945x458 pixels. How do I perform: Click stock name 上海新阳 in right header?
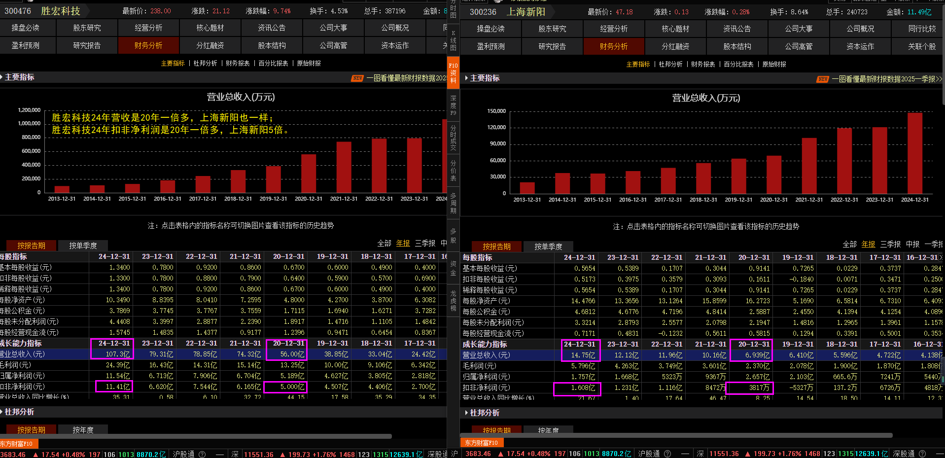(x=526, y=12)
